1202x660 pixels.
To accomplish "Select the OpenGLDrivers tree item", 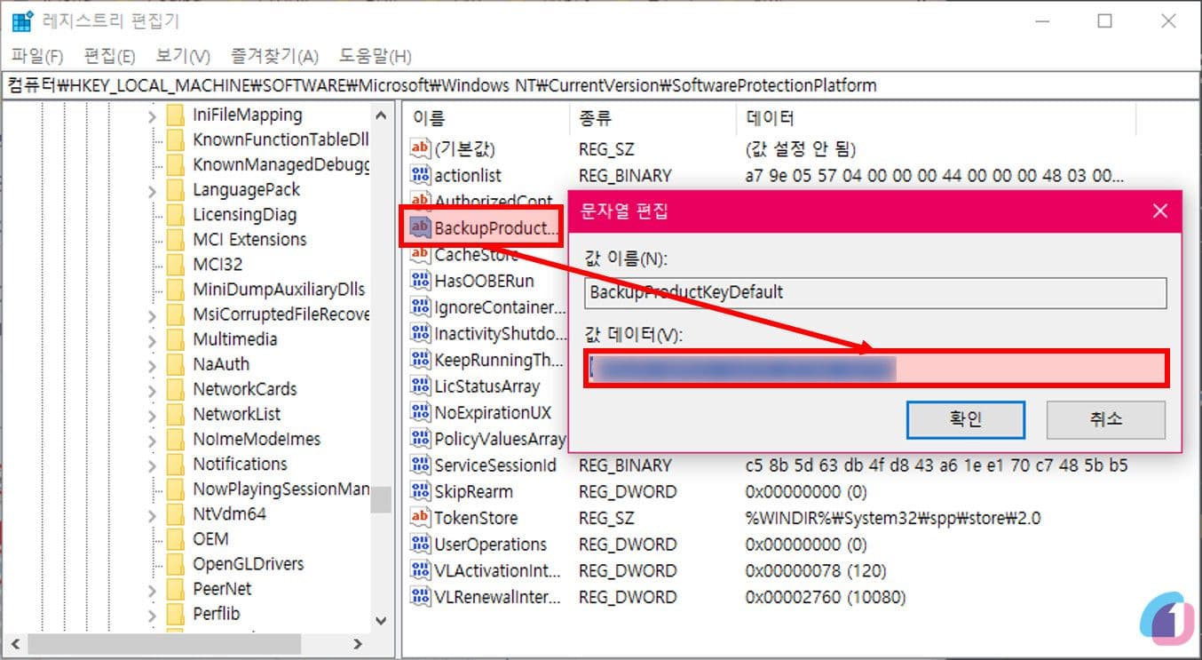I will coord(248,563).
